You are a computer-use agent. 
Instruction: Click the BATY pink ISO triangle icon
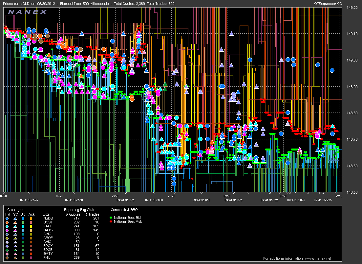pos(15,254)
